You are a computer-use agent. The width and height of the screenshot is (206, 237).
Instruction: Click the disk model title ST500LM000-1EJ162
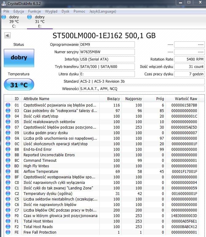tap(87, 36)
